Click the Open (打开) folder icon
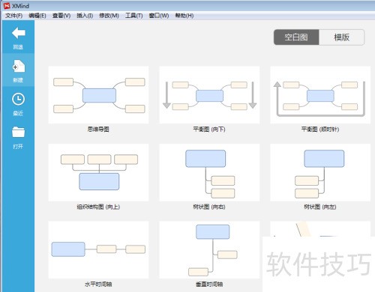Screen dimensions: 375x292 18,132
